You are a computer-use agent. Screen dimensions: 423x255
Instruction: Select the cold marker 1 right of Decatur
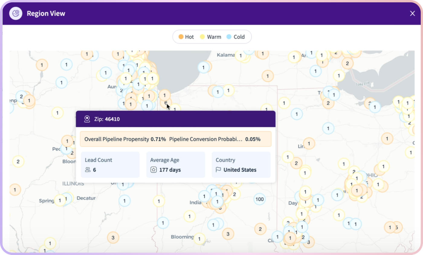coord(124,201)
